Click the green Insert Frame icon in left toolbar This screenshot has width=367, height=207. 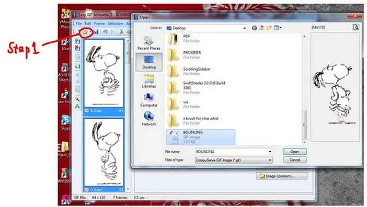point(77,41)
